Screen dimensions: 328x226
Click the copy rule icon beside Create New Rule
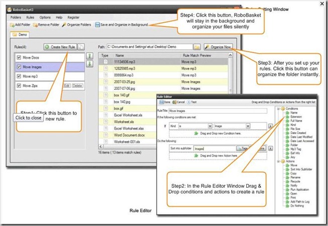tap(81, 47)
